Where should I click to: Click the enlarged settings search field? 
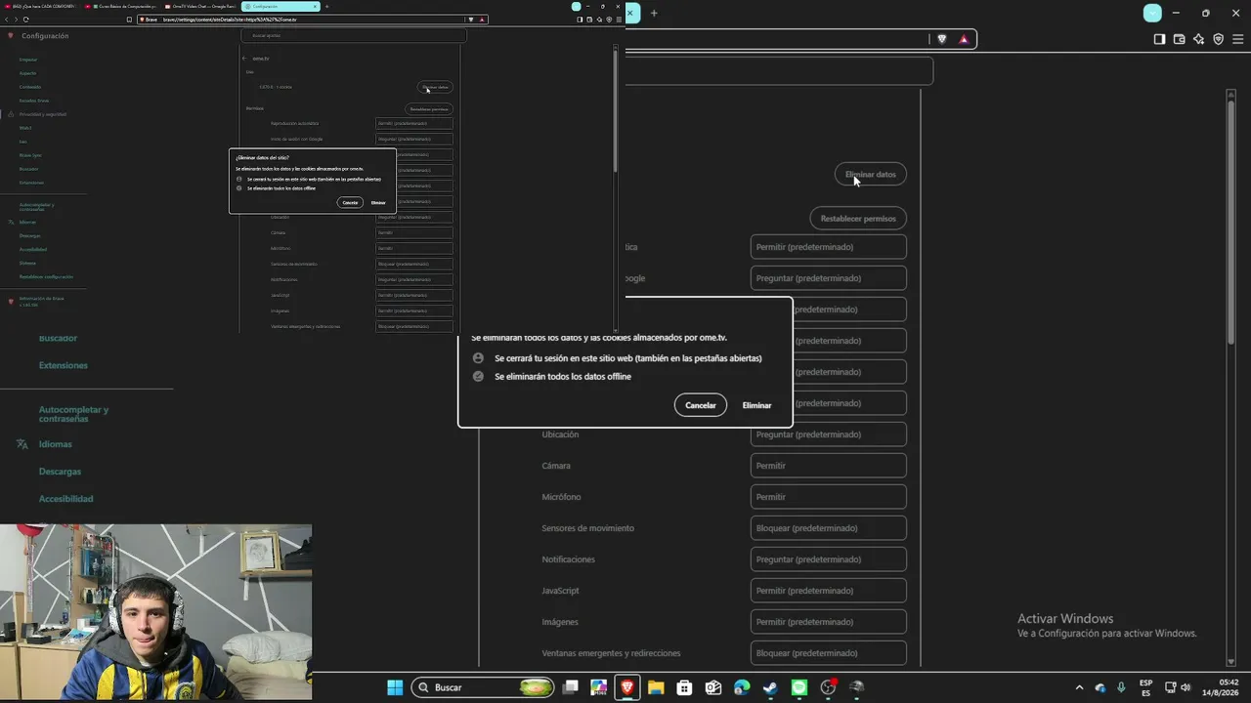coord(779,71)
